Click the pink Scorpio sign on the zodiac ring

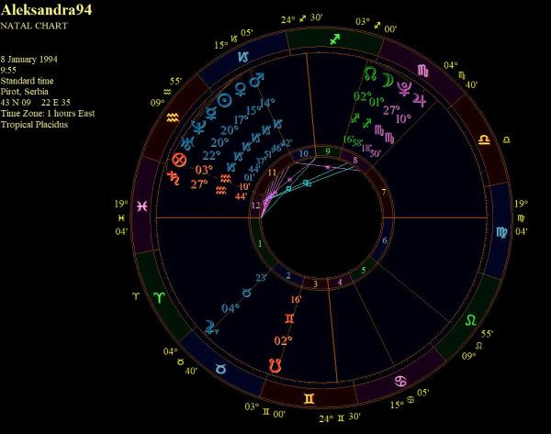pos(422,70)
